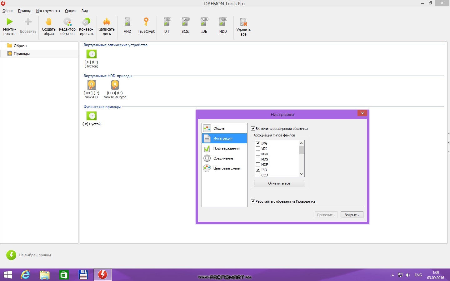Viewport: 450px width, 281px height.
Task: Click the HDD toolbar icon
Action: point(223,22)
